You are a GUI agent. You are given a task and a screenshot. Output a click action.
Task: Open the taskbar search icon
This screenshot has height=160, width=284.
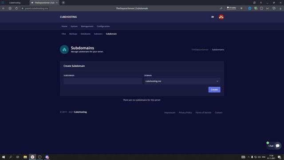click(x=11, y=157)
